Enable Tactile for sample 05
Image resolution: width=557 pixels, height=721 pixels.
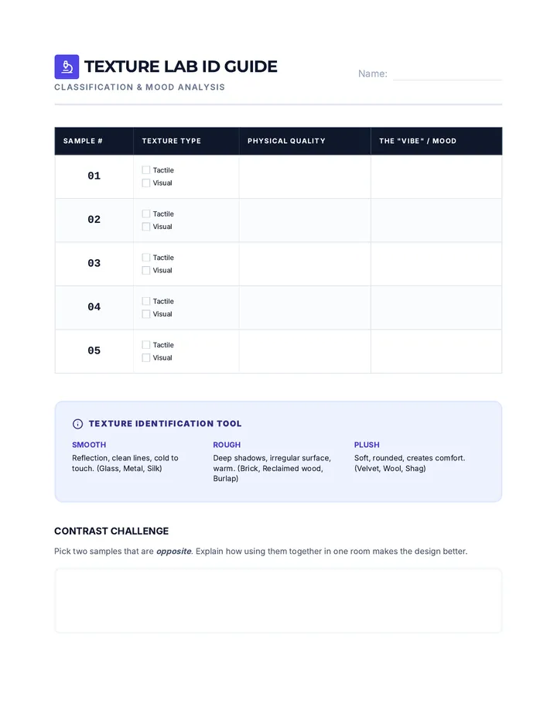tap(145, 345)
